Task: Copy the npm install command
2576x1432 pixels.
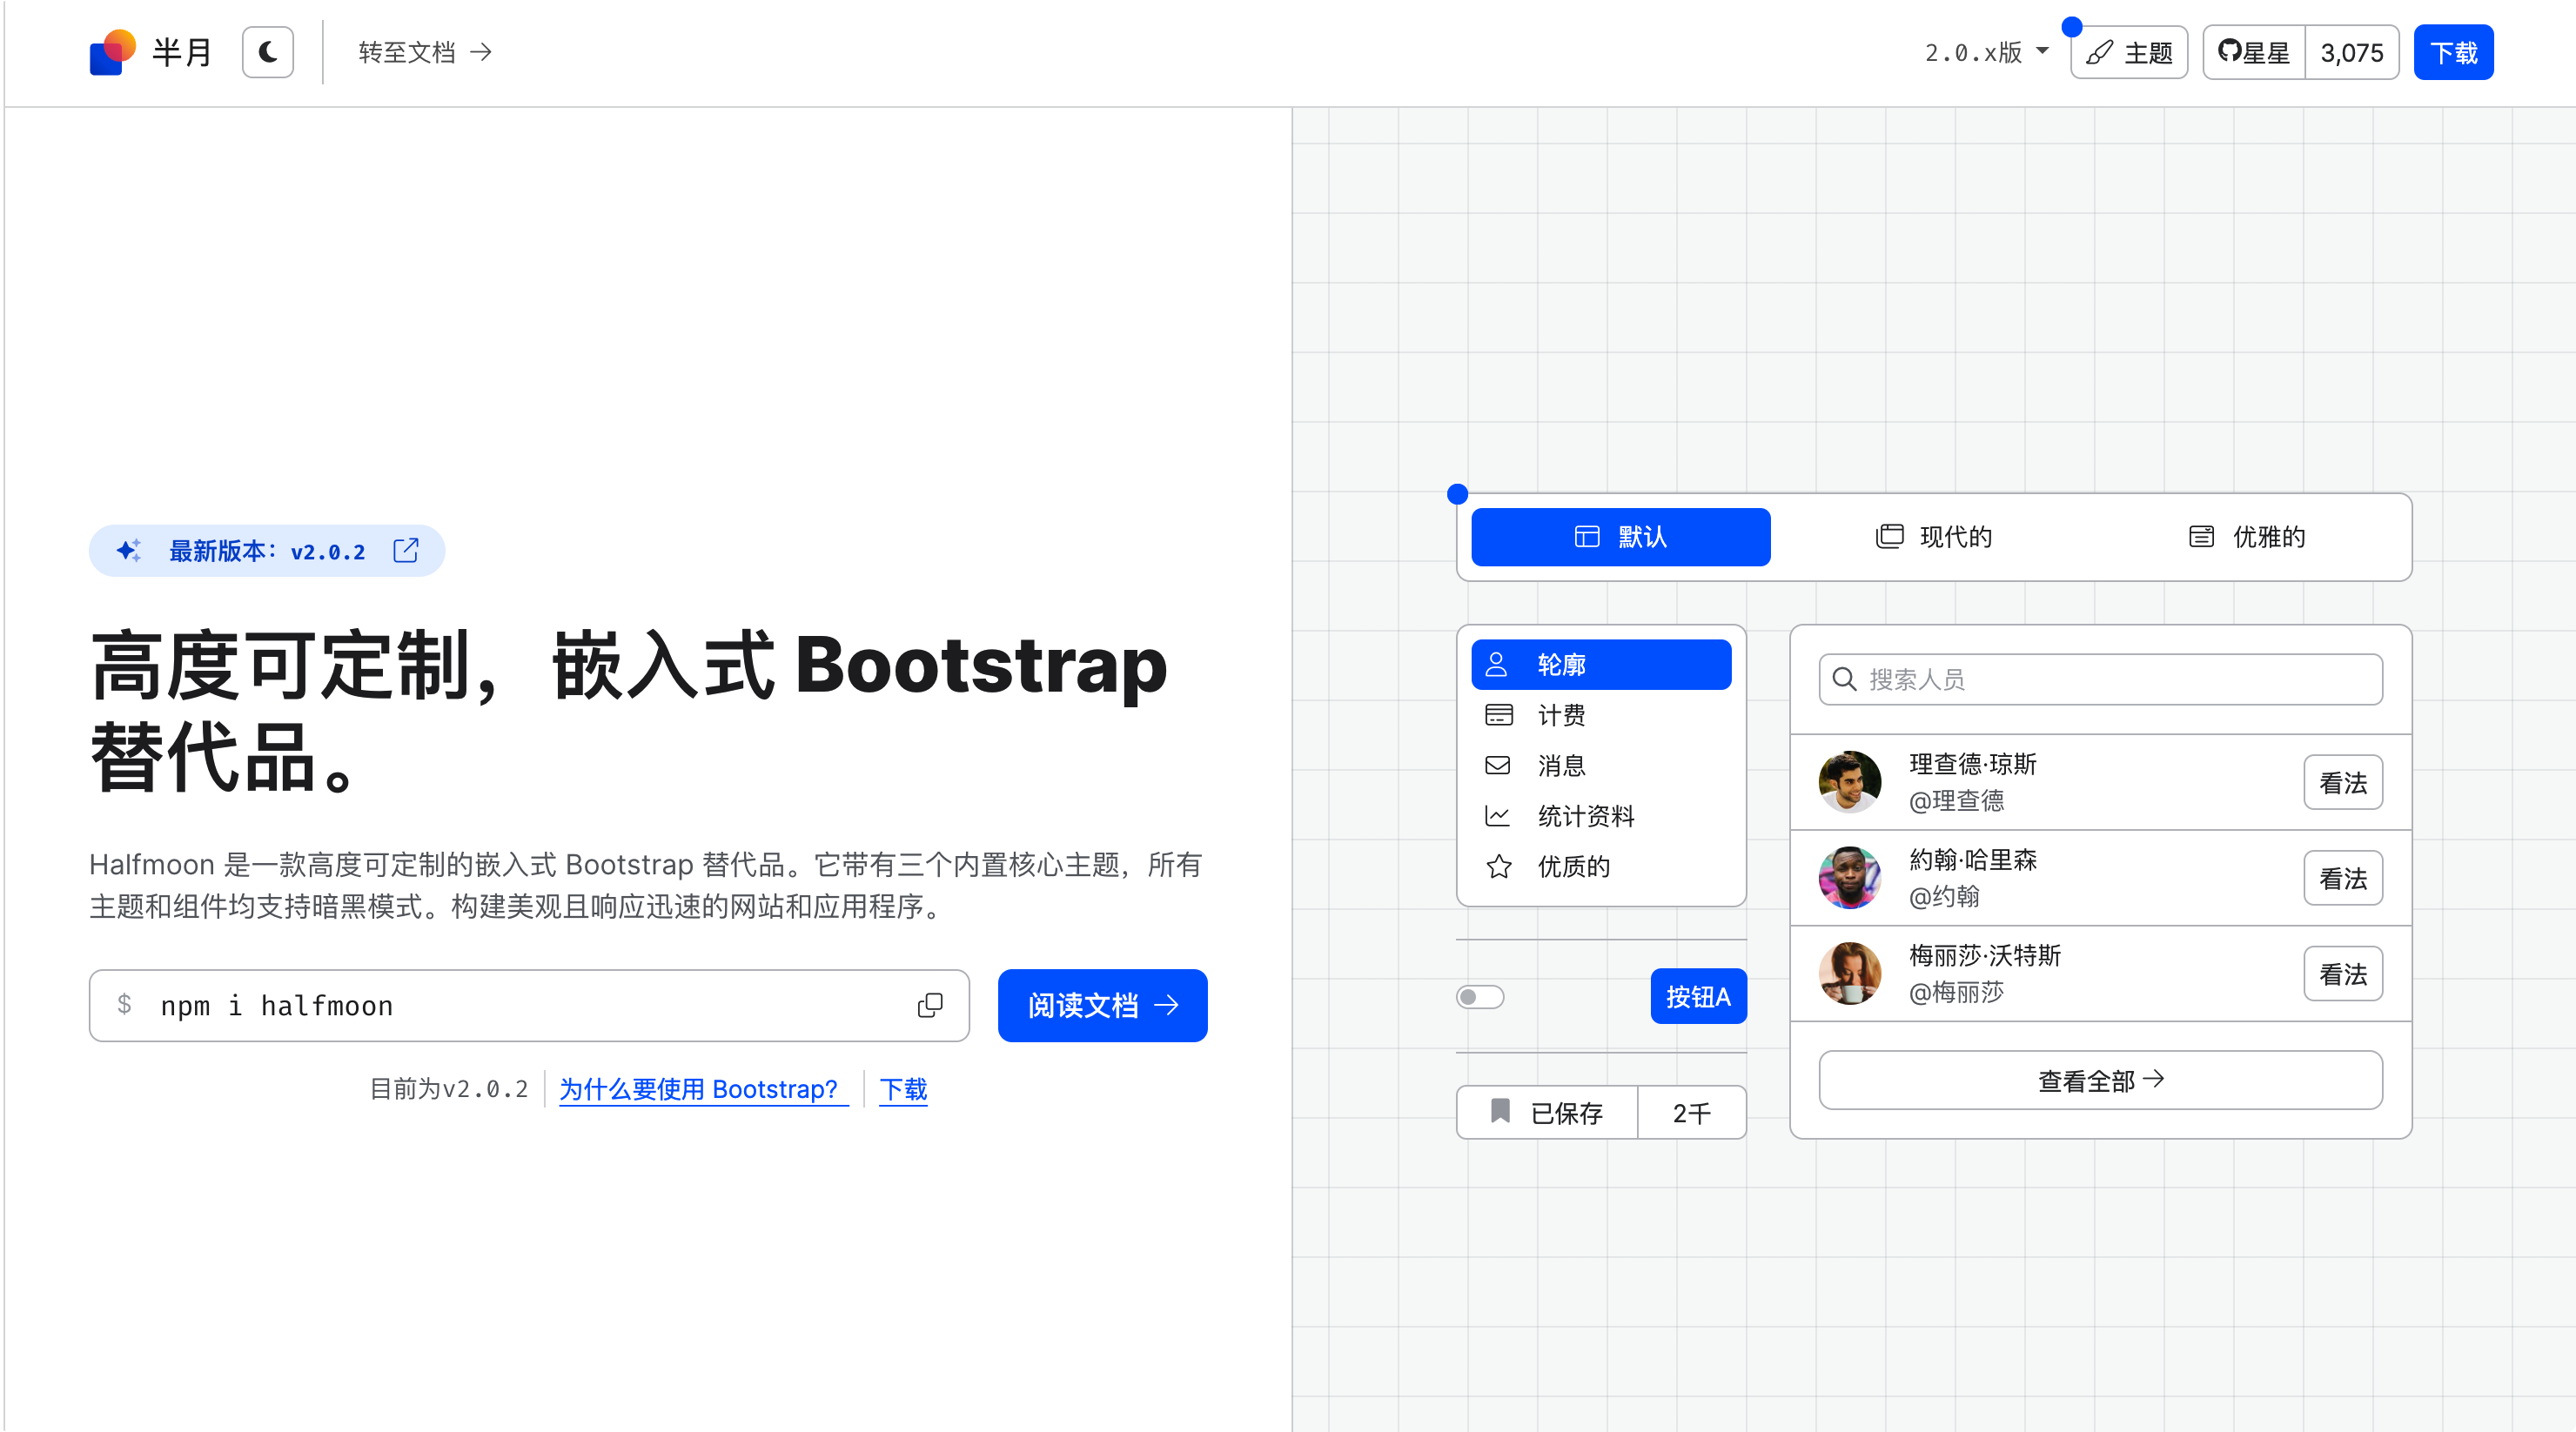Action: (929, 1005)
